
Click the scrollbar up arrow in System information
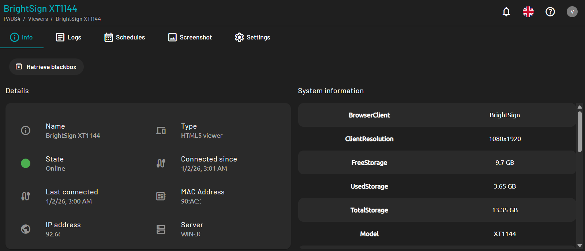click(580, 107)
